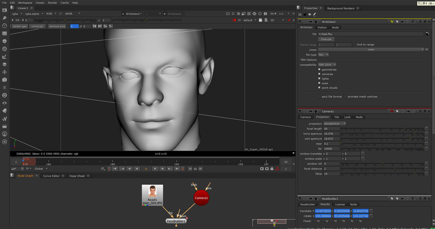Click the viewer refresh icon
Screen dimensions: 435x229
(x=254, y=14)
